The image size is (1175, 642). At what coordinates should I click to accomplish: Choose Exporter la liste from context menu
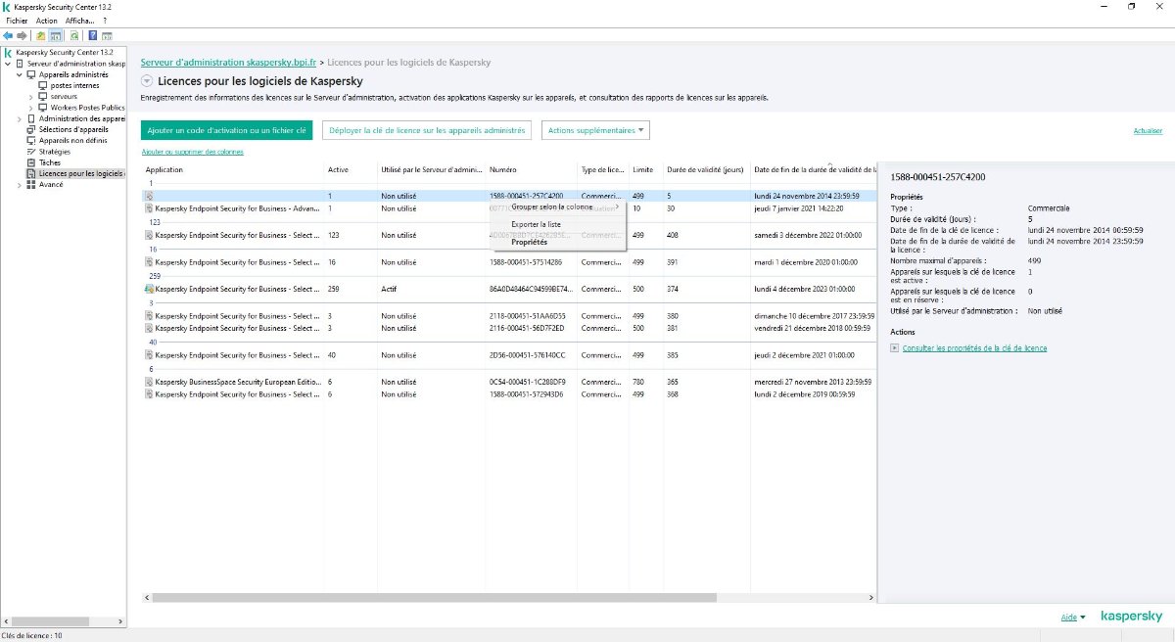[x=536, y=225]
